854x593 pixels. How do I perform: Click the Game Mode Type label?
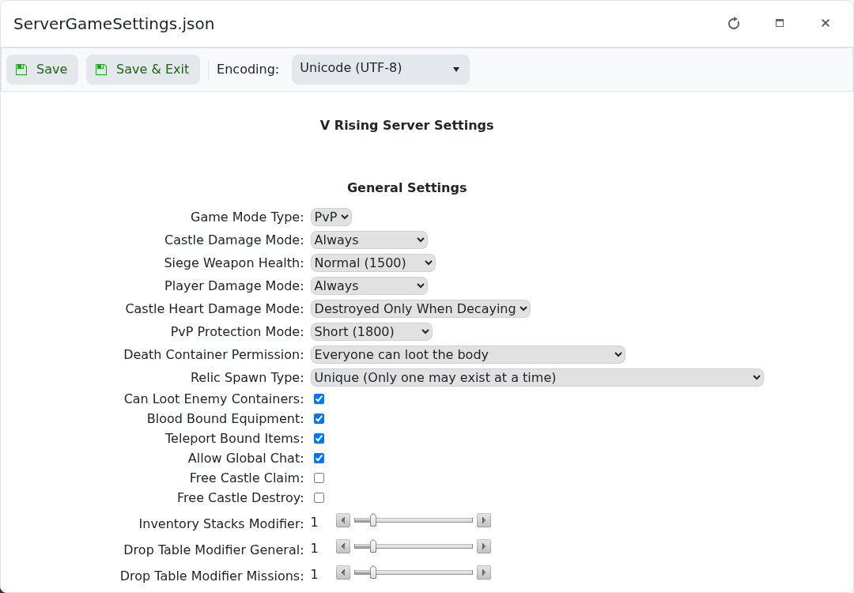pos(248,217)
